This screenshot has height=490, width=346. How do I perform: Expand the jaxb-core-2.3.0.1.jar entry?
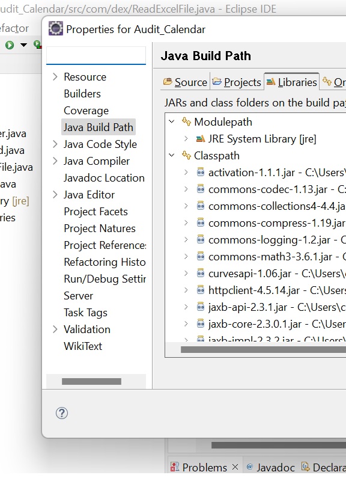pyautogui.click(x=186, y=324)
